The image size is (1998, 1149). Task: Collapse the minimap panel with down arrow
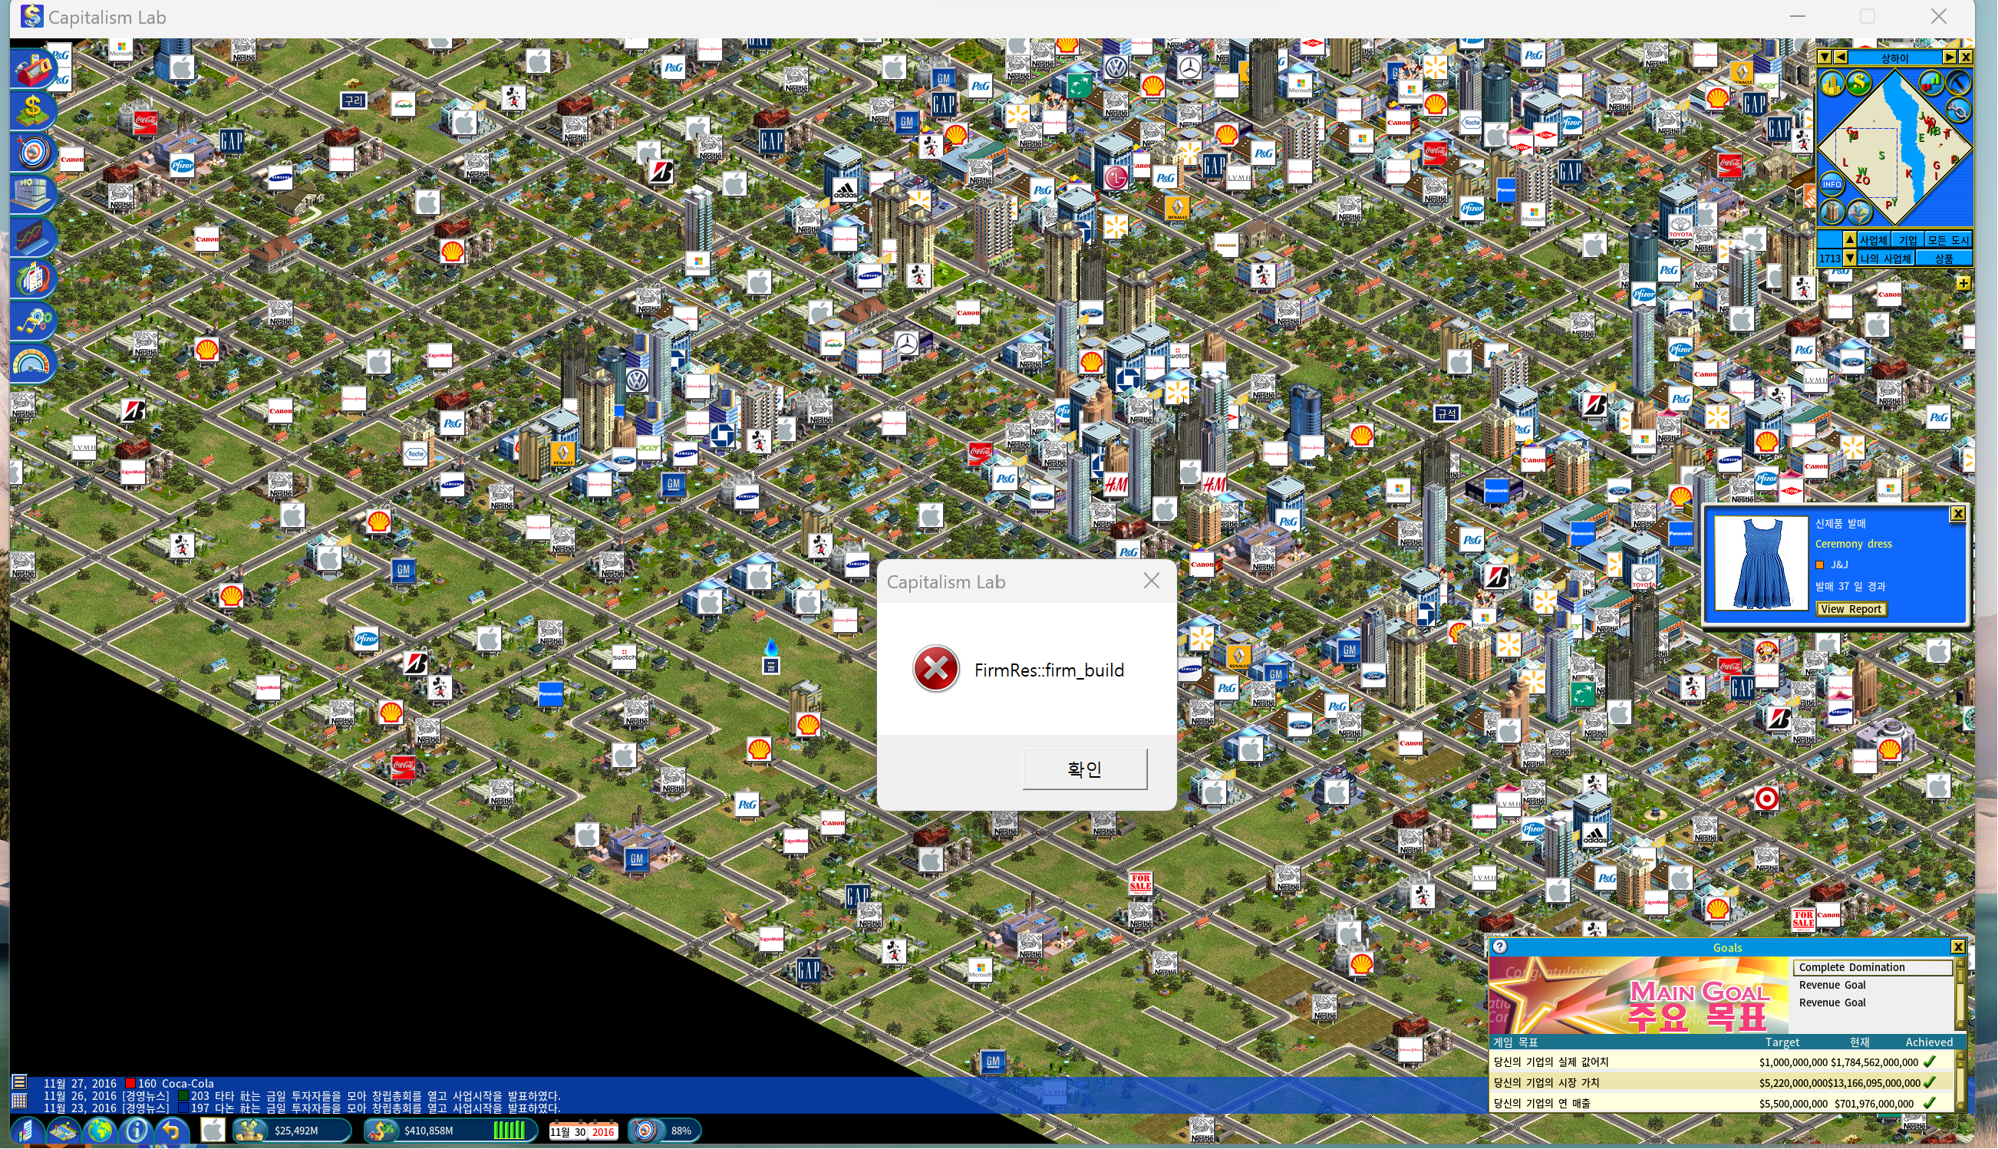click(x=1825, y=57)
